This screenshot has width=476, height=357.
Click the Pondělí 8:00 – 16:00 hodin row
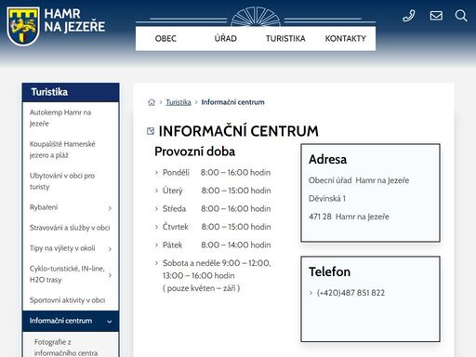point(217,173)
